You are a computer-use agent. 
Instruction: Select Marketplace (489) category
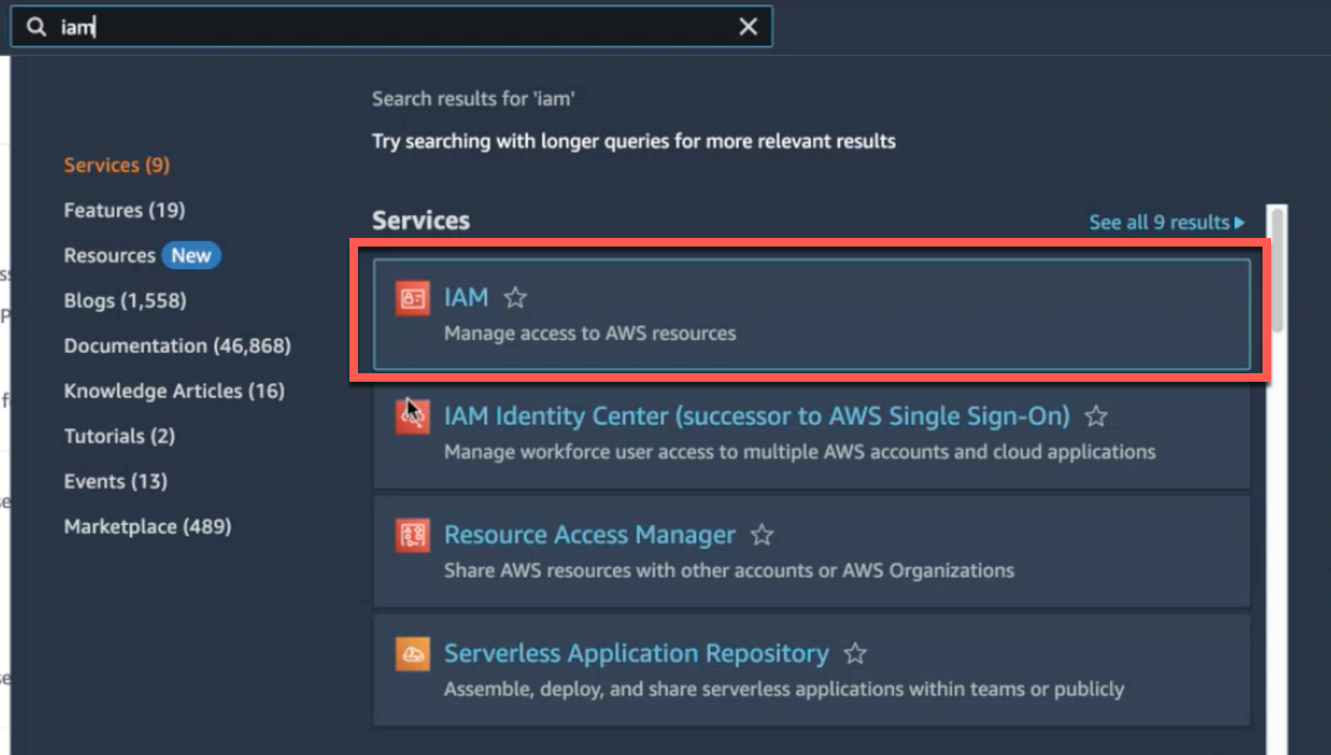click(x=147, y=527)
